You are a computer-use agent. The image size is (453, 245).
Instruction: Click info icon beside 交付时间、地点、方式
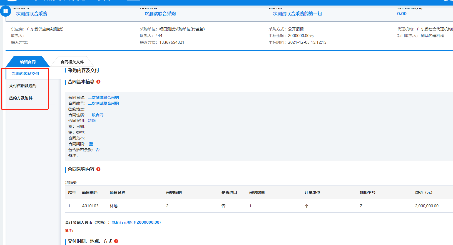116,241
